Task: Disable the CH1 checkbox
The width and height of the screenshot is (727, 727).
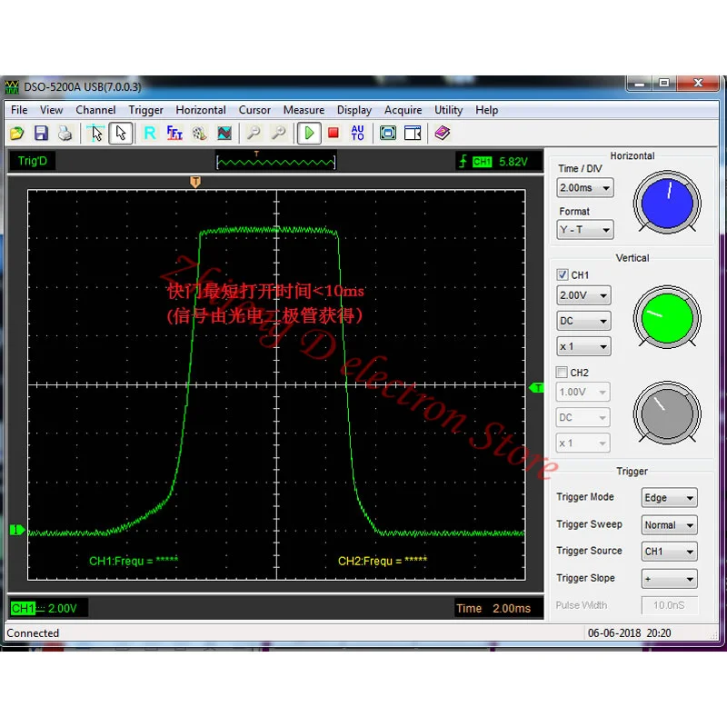Action: [563, 274]
